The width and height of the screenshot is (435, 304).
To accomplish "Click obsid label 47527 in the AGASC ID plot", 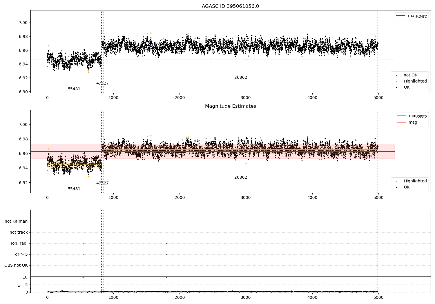I will tap(103, 83).
